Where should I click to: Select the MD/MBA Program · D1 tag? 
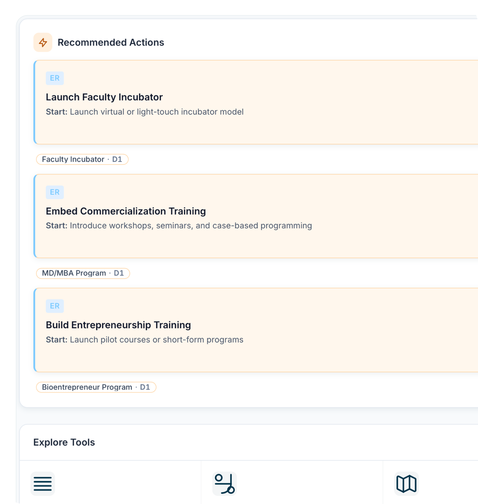coord(83,273)
